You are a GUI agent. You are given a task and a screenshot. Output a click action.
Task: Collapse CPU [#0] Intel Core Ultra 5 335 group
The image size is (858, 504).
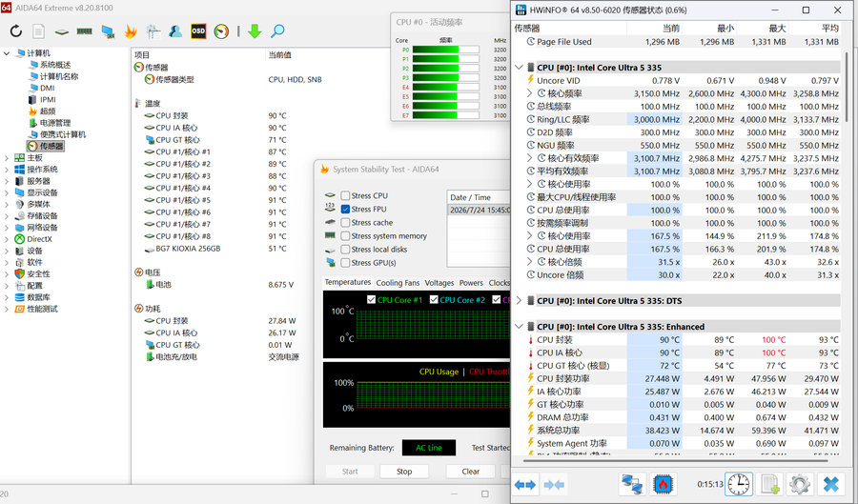(519, 68)
